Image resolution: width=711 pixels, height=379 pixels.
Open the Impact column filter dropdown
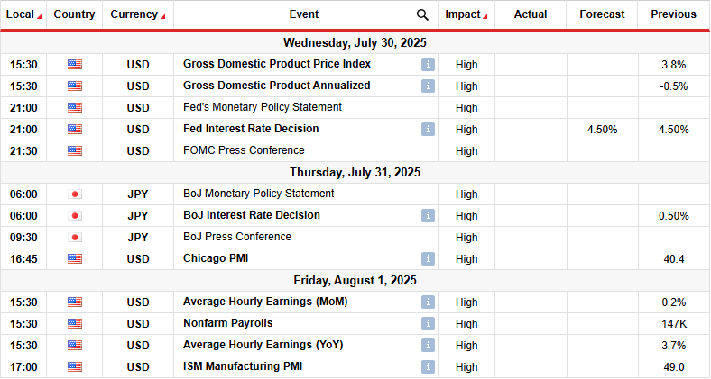point(485,16)
